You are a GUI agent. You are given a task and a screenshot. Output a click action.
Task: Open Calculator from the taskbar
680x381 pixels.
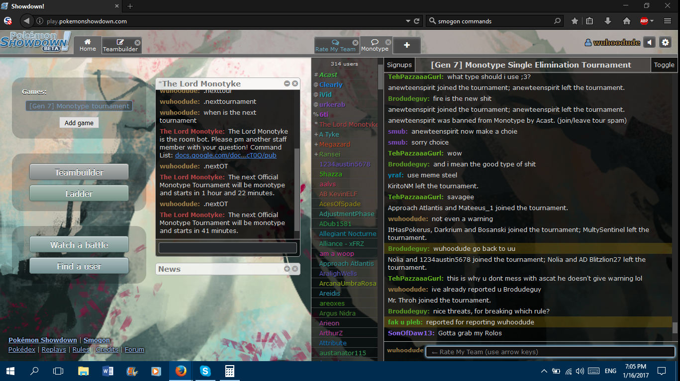229,371
